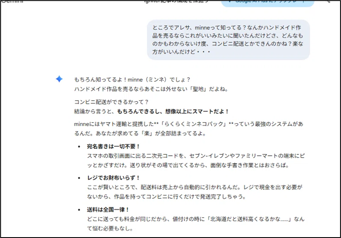Click the phrase 「らくらくミンネコパック」
This screenshot has width=341, height=238.
[193, 124]
